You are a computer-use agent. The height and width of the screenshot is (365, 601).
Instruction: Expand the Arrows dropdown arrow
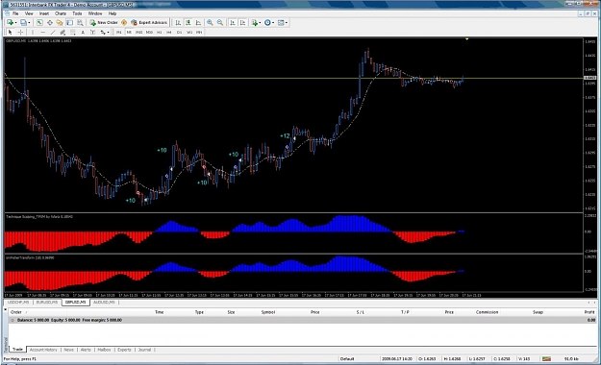pyautogui.click(x=108, y=32)
